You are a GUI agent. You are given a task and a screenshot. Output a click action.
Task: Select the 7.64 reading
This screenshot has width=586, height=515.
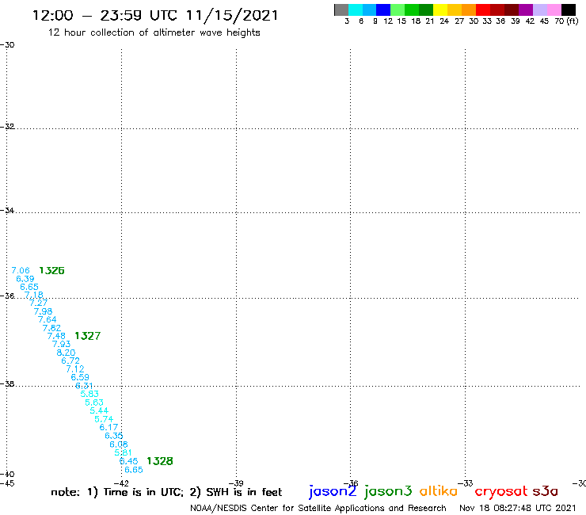(47, 320)
